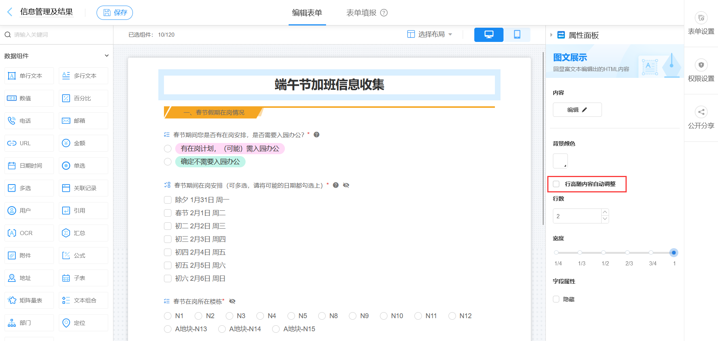This screenshot has height=341, width=718.
Task: Insert an OCR component
Action: 29,233
